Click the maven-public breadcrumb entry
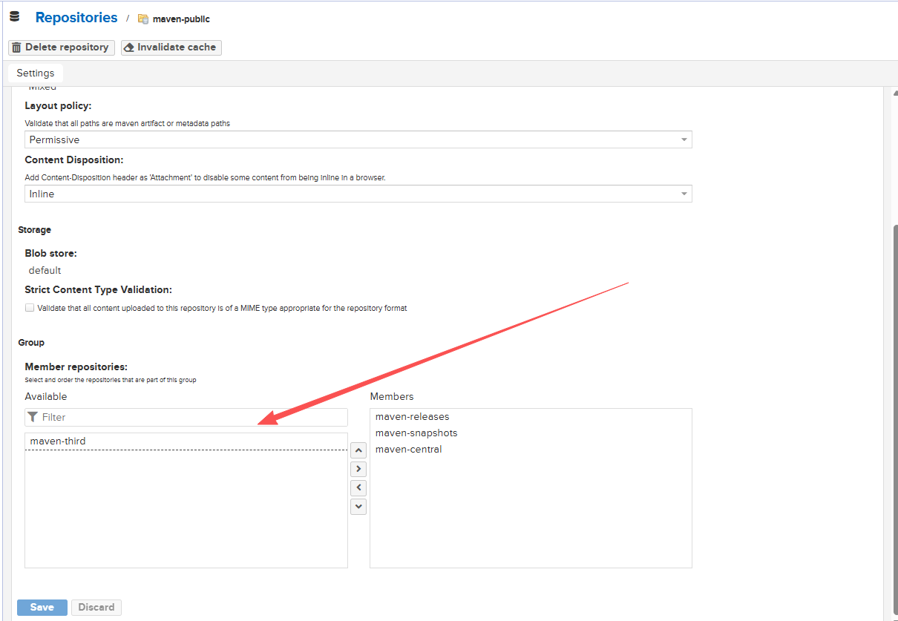This screenshot has width=898, height=621. [x=174, y=19]
